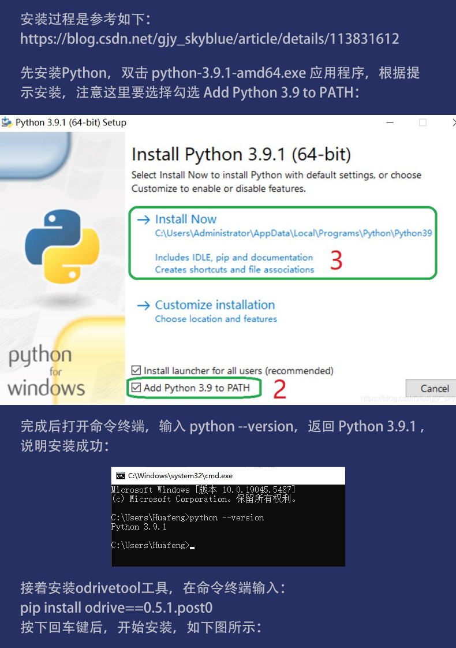
Task: Close the Python 3.9.1 Setup window
Action: tap(453, 122)
